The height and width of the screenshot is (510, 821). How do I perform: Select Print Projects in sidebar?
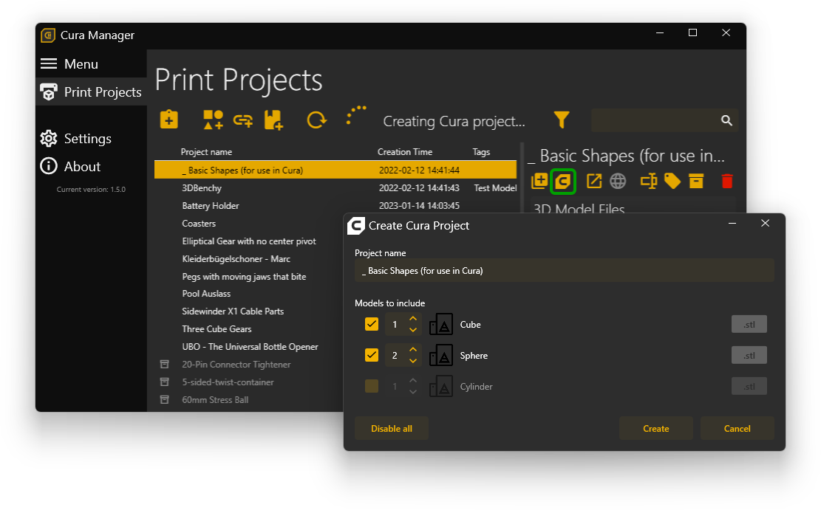[91, 92]
